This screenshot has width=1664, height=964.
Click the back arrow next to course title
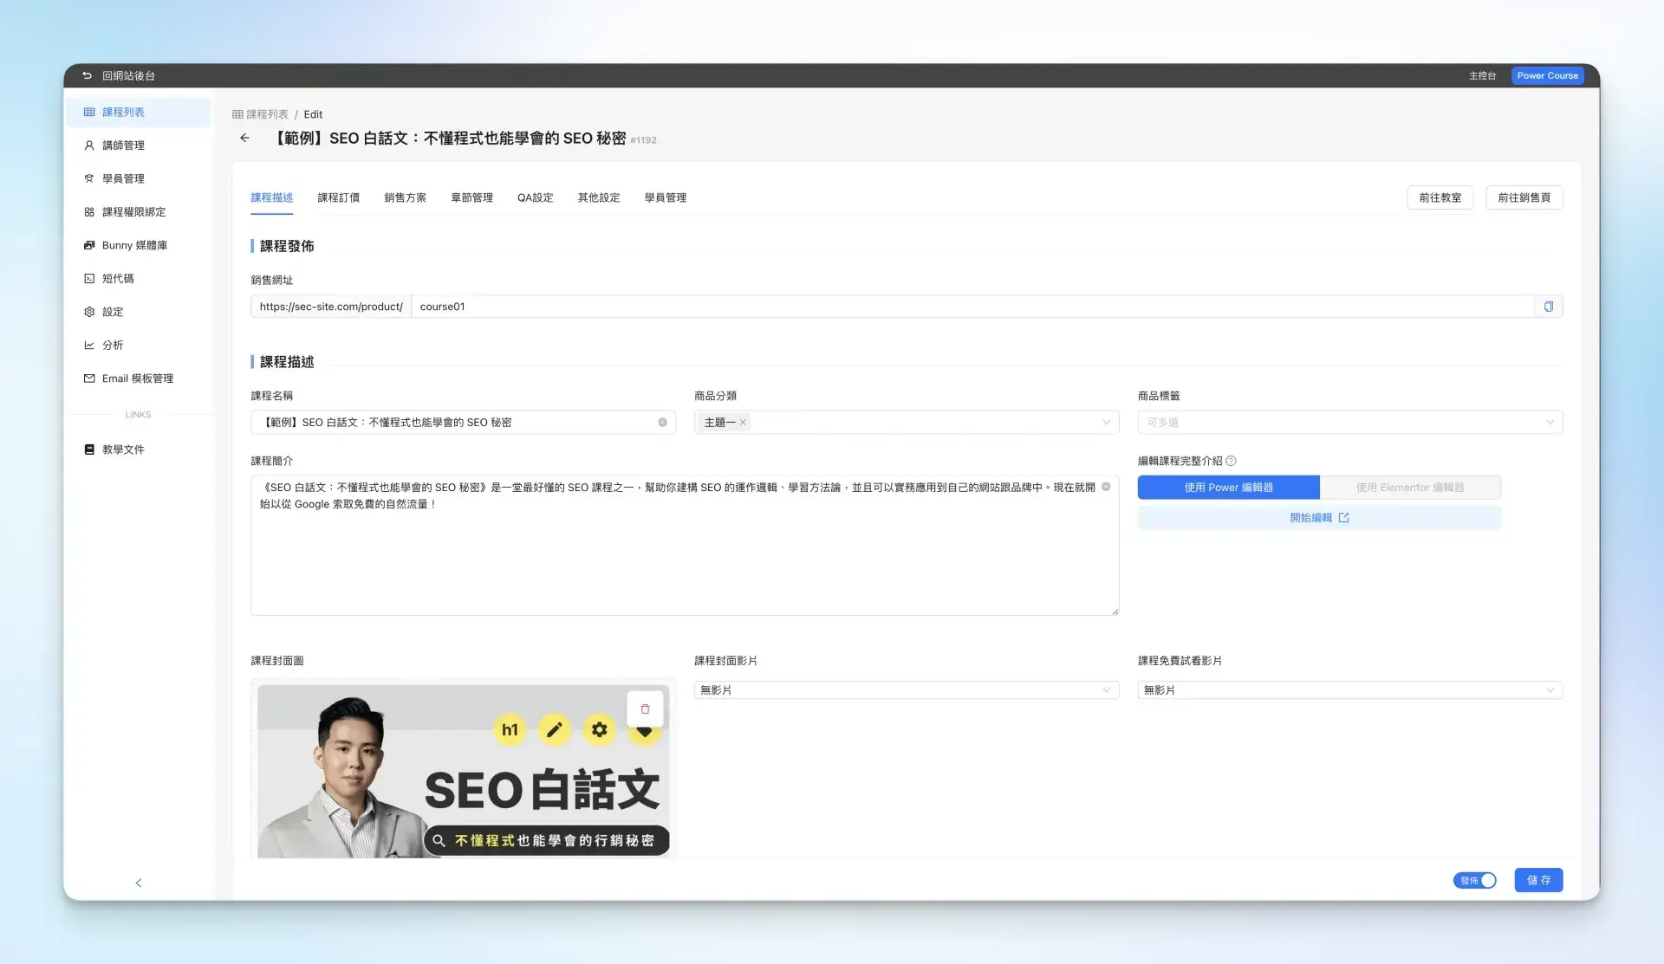click(x=244, y=139)
